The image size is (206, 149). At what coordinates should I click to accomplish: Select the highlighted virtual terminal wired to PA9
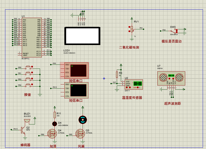coord(76,71)
